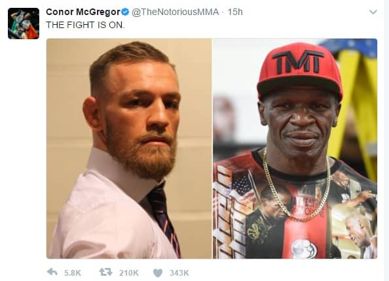
Task: Open Conor McGregor's profile avatar
Action: coord(24,24)
